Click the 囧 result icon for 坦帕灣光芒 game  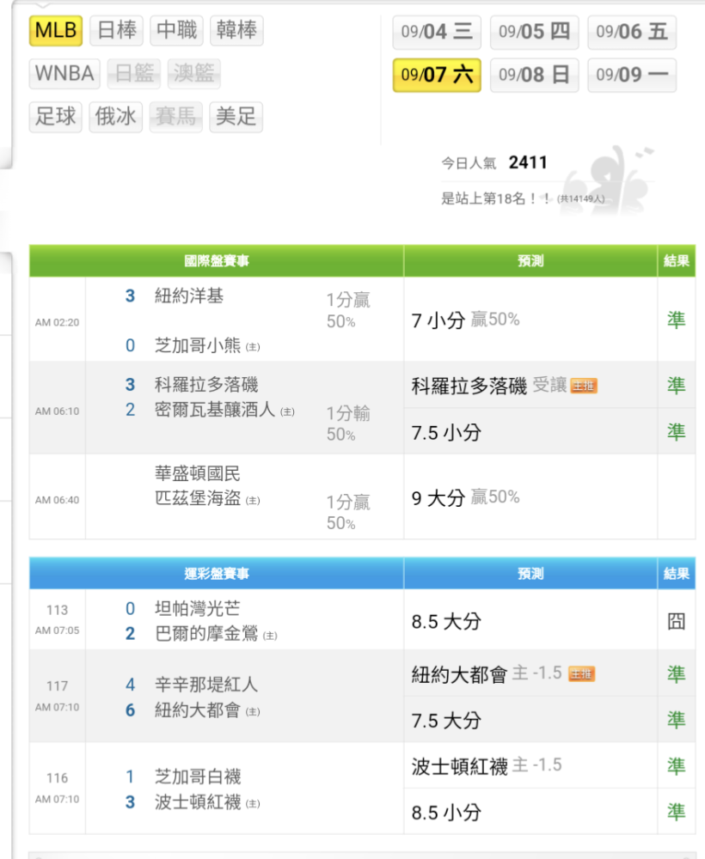click(677, 621)
